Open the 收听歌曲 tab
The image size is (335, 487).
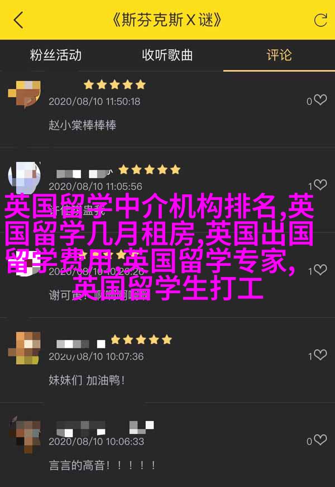167,55
